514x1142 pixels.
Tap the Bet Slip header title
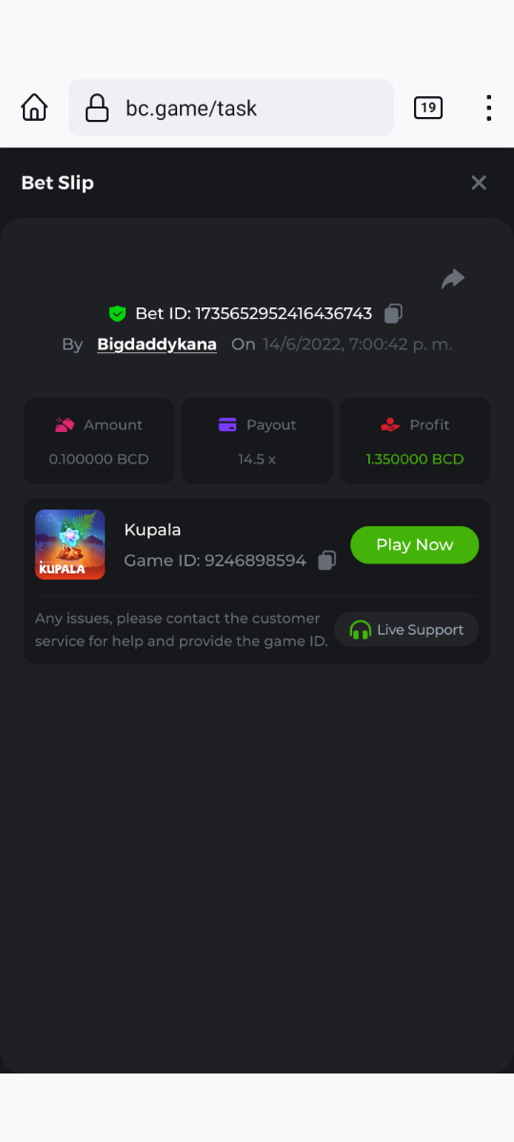pos(57,183)
